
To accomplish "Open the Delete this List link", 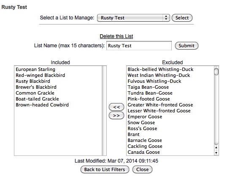I will click(x=116, y=36).
